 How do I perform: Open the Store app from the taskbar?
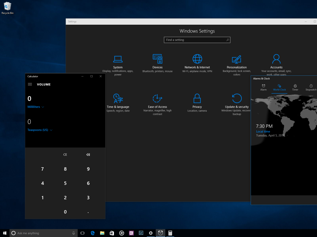[112, 233]
